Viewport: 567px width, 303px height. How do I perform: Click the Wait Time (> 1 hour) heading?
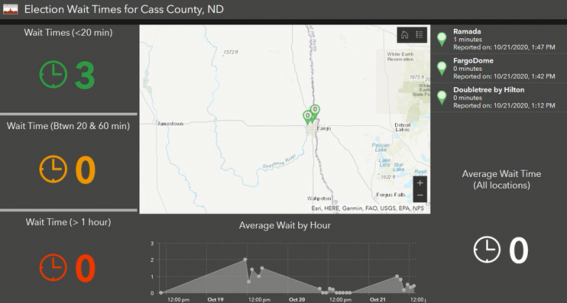(x=69, y=222)
